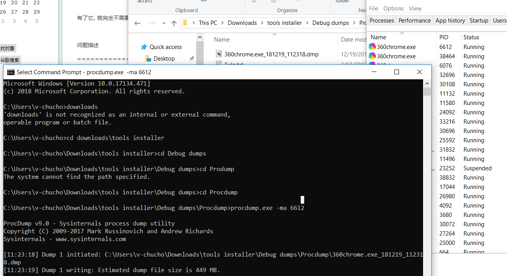Click PID 24092 in Task Manager
This screenshot has width=507, height=276.
point(447,112)
